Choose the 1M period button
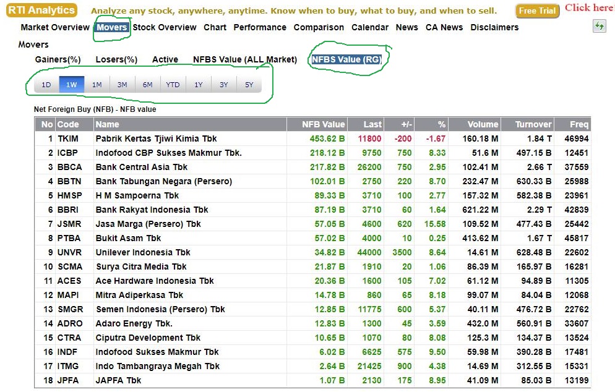 coord(97,85)
